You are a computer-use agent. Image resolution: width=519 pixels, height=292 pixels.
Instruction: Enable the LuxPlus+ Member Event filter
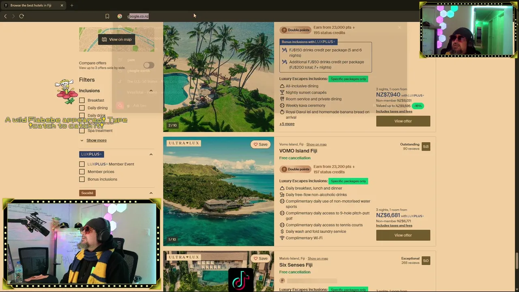tap(82, 164)
